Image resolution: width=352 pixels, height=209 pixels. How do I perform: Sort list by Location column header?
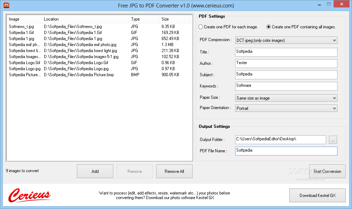pyautogui.click(x=85, y=19)
